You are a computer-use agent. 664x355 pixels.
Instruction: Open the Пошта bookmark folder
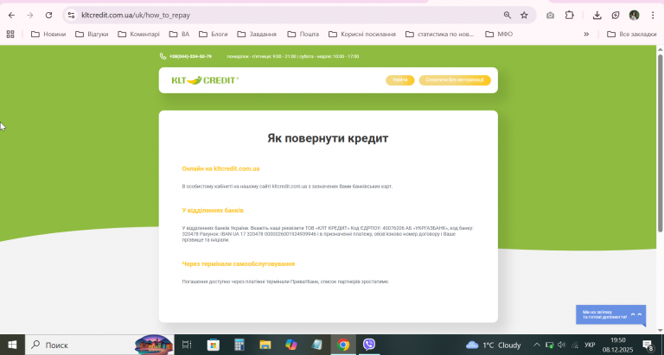(303, 35)
